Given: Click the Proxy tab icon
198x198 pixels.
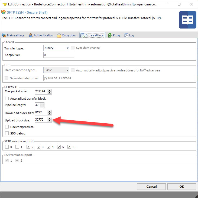Looking at the screenshot, I should [110, 35].
